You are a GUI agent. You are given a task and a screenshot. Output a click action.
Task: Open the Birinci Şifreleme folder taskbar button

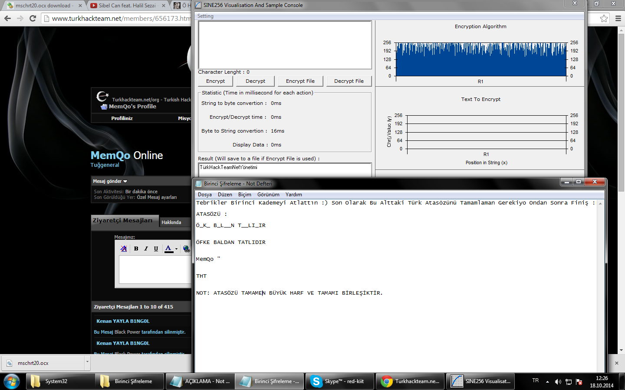pyautogui.click(x=130, y=381)
